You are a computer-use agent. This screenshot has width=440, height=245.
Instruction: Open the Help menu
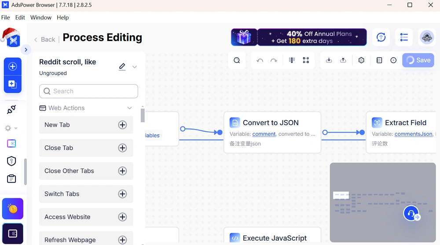tap(62, 18)
